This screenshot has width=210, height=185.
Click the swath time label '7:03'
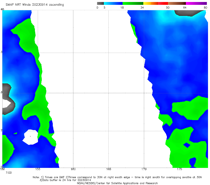pyautogui.click(x=9, y=173)
